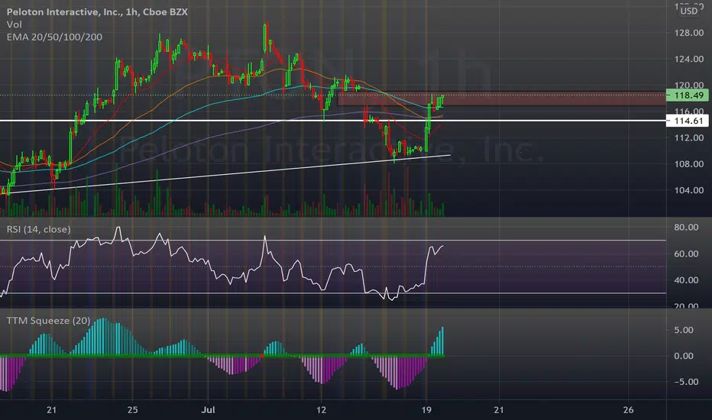Screen dimensions: 712x420
Task: Click the 128.00 price axis label
Action: click(689, 33)
